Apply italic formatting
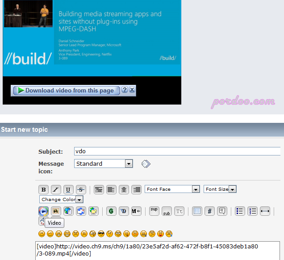 tap(56, 189)
